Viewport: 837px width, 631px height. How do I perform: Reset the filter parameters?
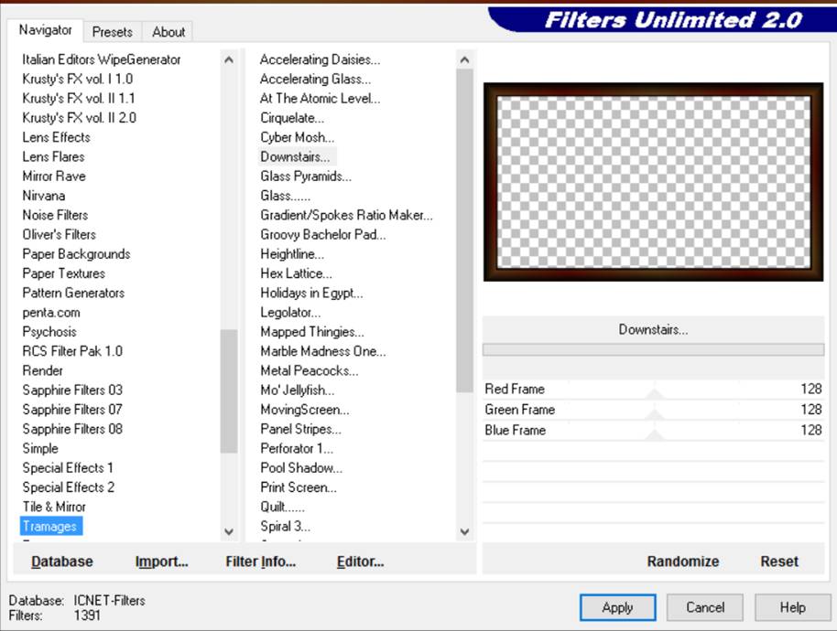[779, 561]
